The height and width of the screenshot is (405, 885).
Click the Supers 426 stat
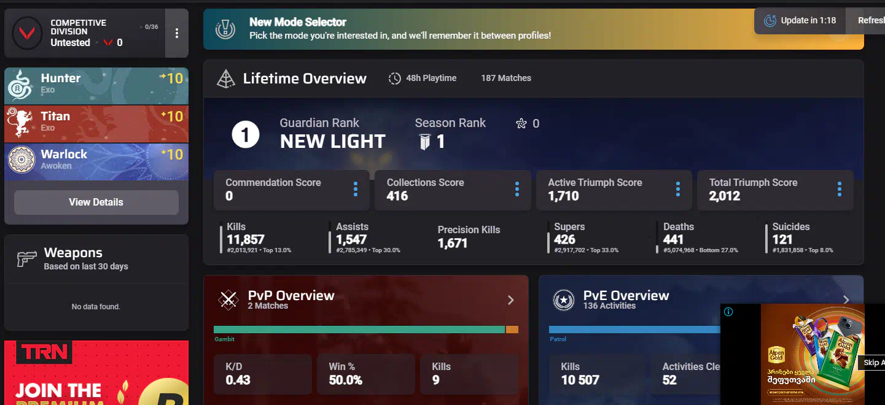click(583, 238)
